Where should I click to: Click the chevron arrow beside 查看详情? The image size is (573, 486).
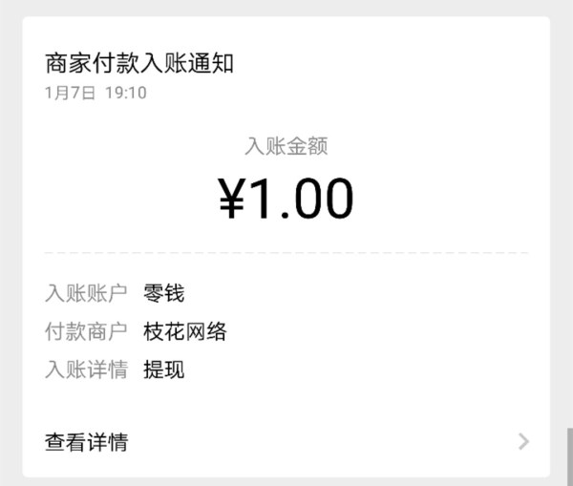click(x=523, y=441)
